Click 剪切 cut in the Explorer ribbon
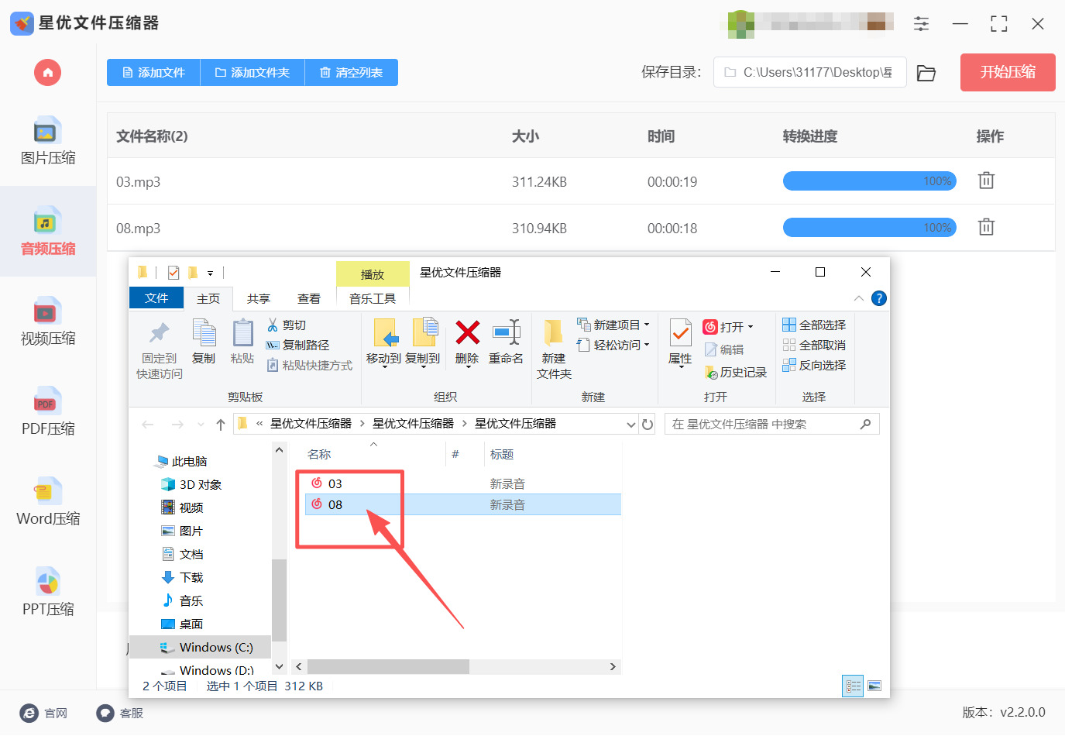This screenshot has width=1065, height=736. point(287,325)
